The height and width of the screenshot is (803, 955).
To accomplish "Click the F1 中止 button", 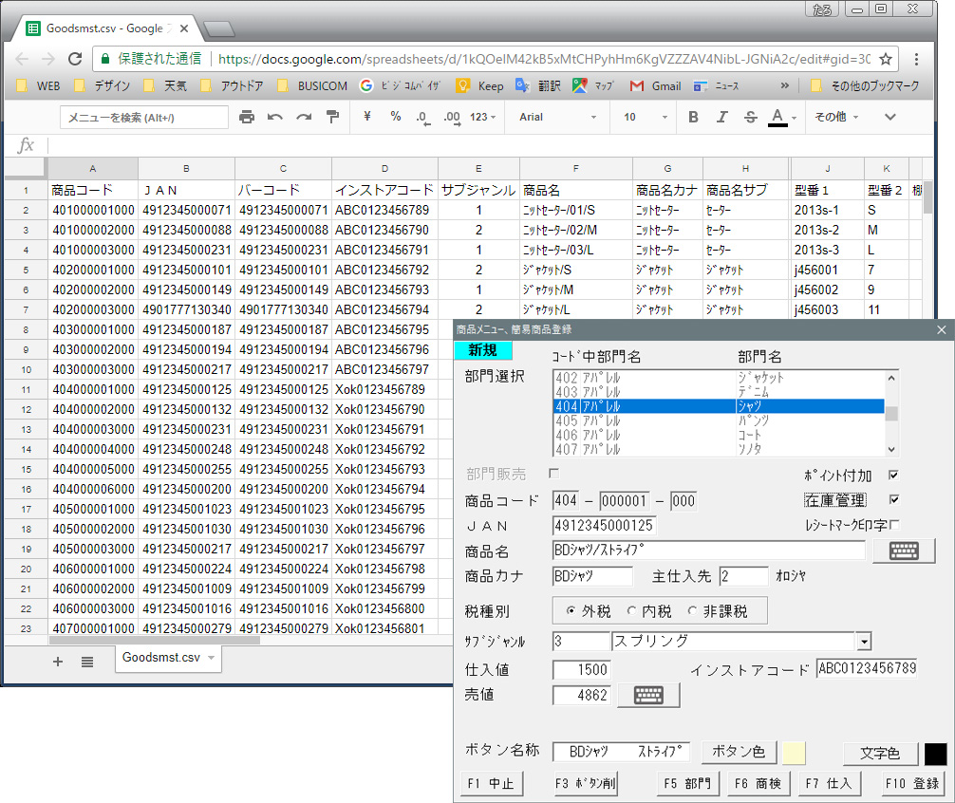I will (x=490, y=783).
